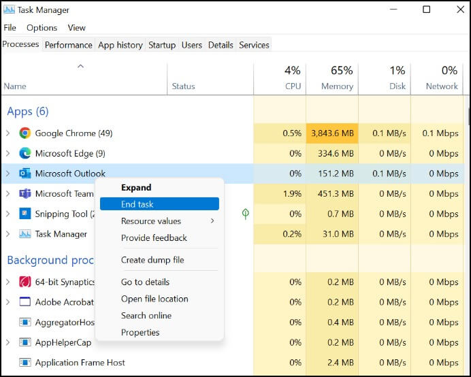The height and width of the screenshot is (377, 471).
Task: Click the Apps (6) group heading
Action: (28, 112)
